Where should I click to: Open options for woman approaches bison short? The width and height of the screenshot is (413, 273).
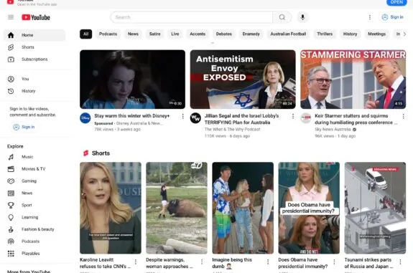(x=202, y=262)
